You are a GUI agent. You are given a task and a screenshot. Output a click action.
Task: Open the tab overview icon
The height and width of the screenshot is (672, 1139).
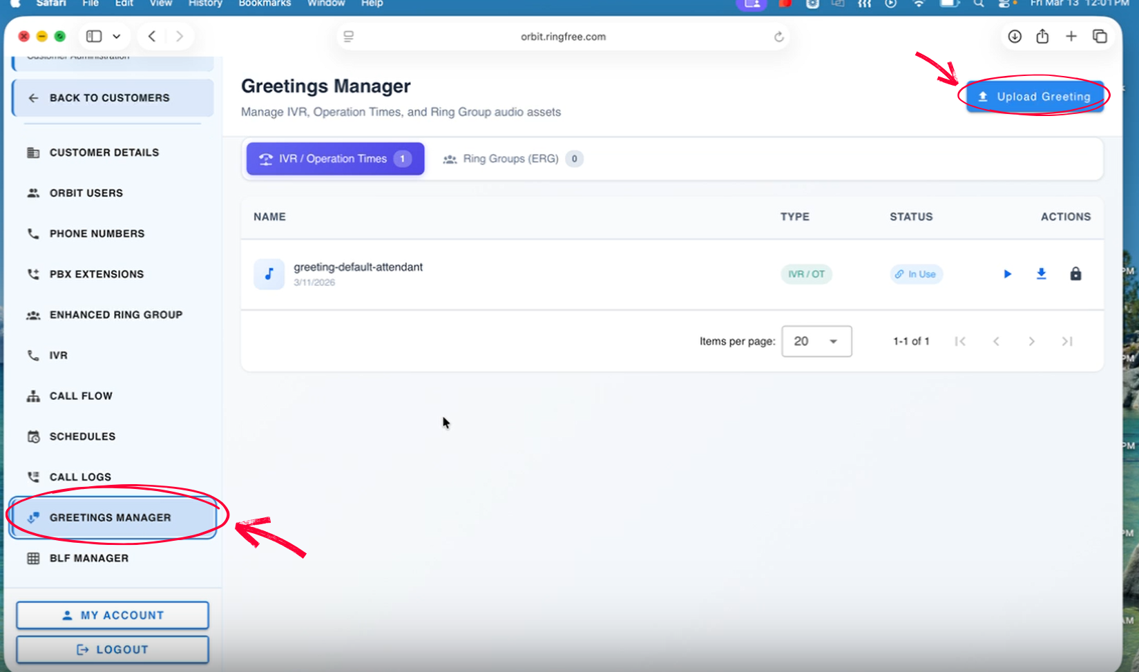coord(1100,37)
